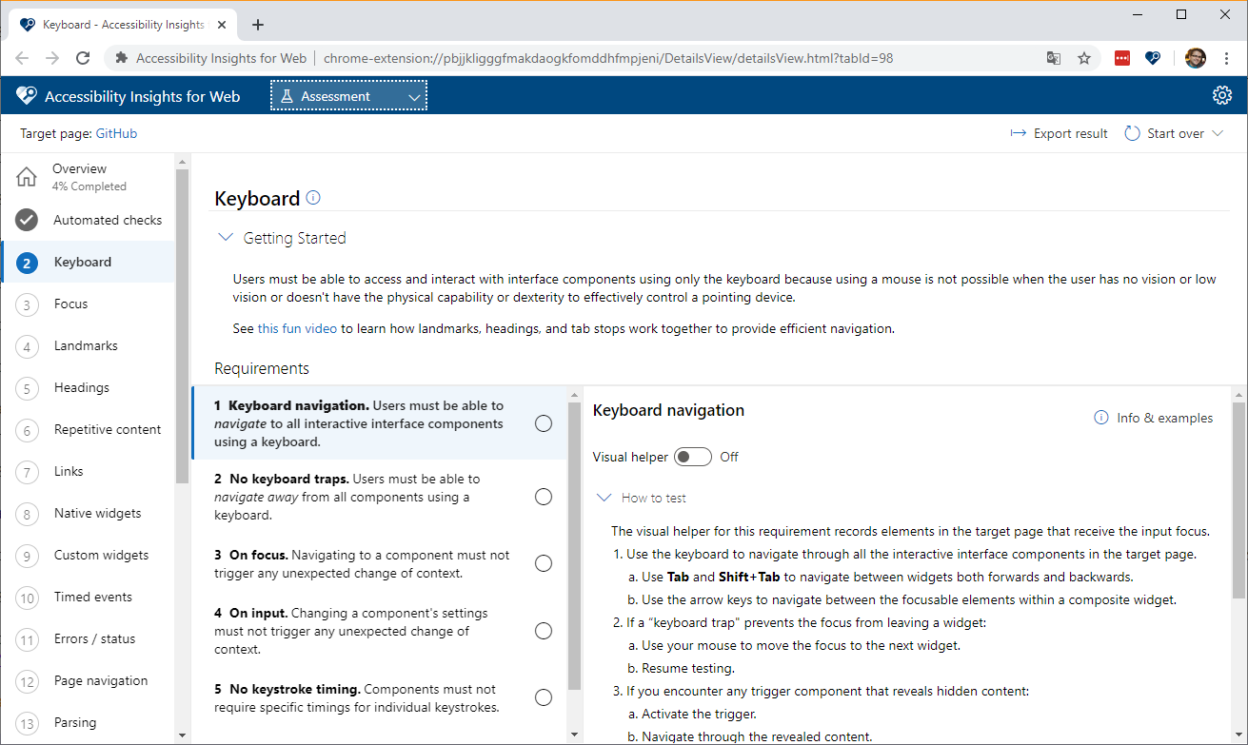Open the Start over dropdown
The width and height of the screenshot is (1248, 745).
(x=1174, y=133)
